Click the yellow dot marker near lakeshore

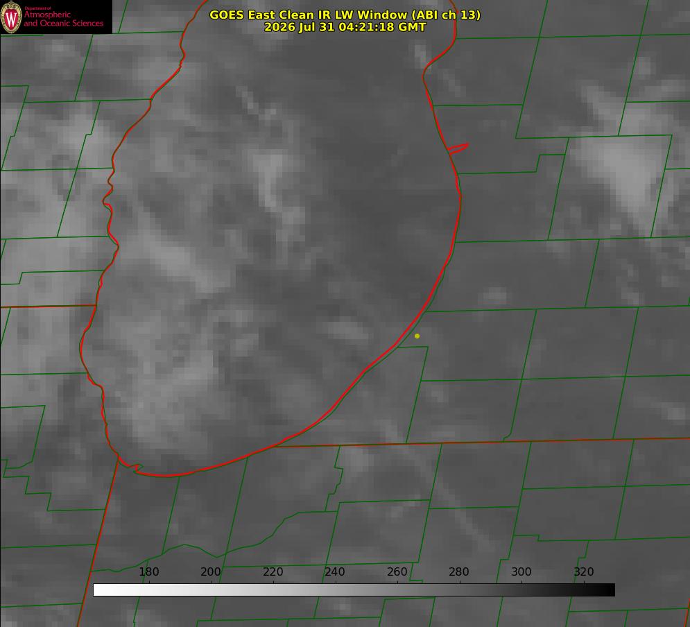417,336
